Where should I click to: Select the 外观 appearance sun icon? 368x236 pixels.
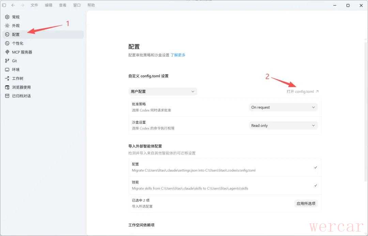(7, 26)
